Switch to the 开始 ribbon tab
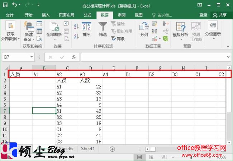The height and width of the screenshot is (161, 233). 28,15
